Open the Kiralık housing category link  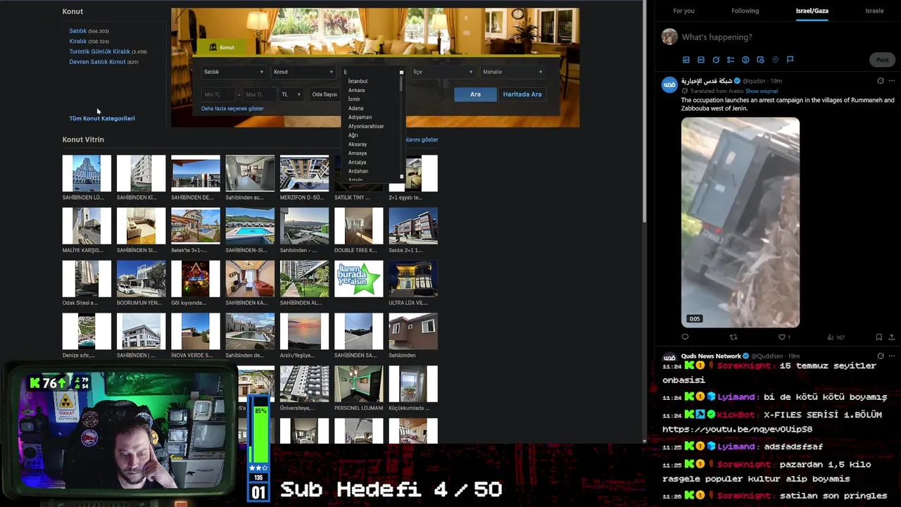tap(77, 42)
